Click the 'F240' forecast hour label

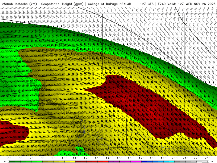tap(162, 4)
